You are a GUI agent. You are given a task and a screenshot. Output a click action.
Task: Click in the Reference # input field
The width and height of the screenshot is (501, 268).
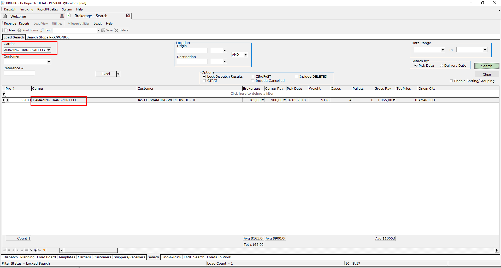tap(19, 73)
